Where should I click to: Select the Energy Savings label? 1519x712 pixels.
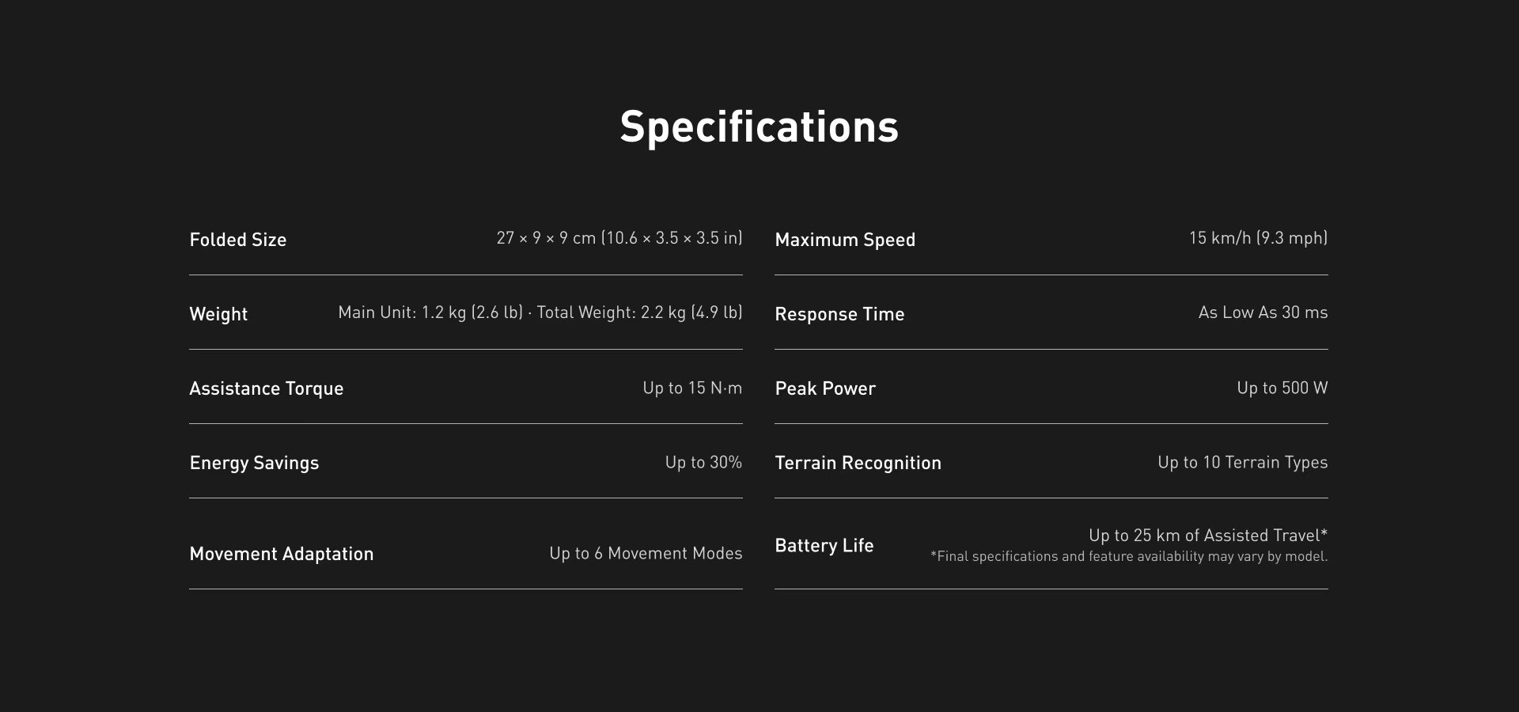tap(254, 463)
